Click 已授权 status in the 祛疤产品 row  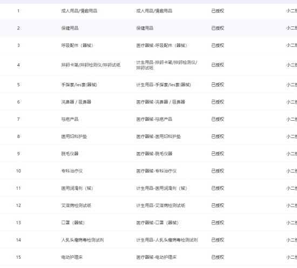click(218, 119)
